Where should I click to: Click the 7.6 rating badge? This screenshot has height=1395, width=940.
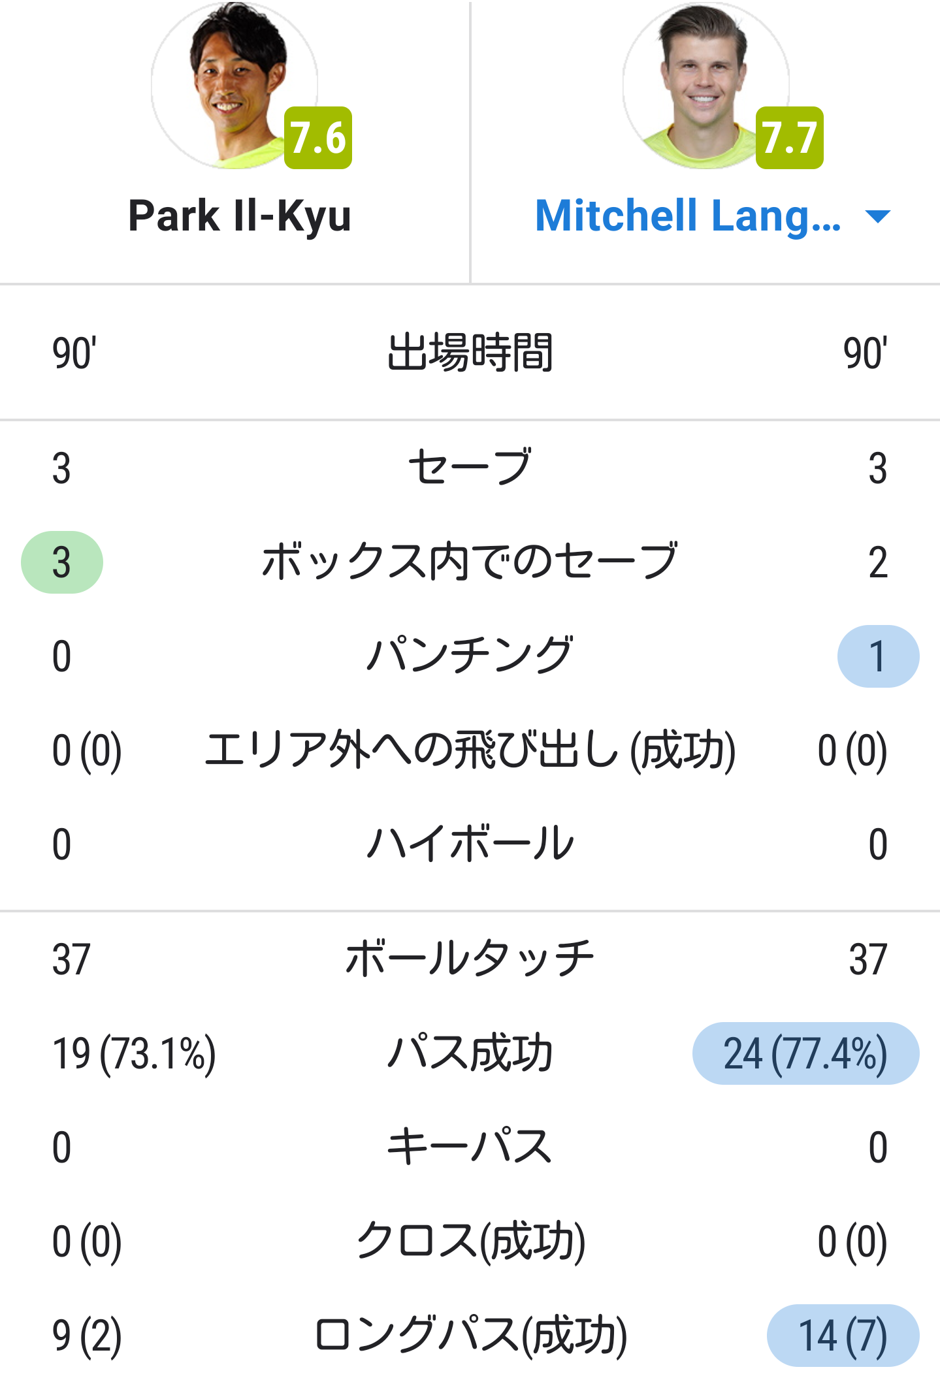[318, 138]
